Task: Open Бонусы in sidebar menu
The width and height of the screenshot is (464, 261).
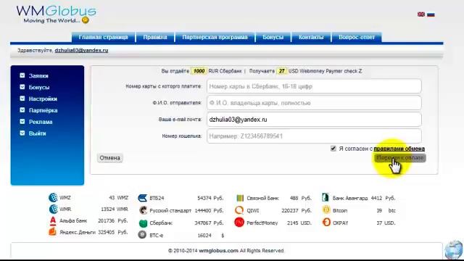Action: click(39, 87)
